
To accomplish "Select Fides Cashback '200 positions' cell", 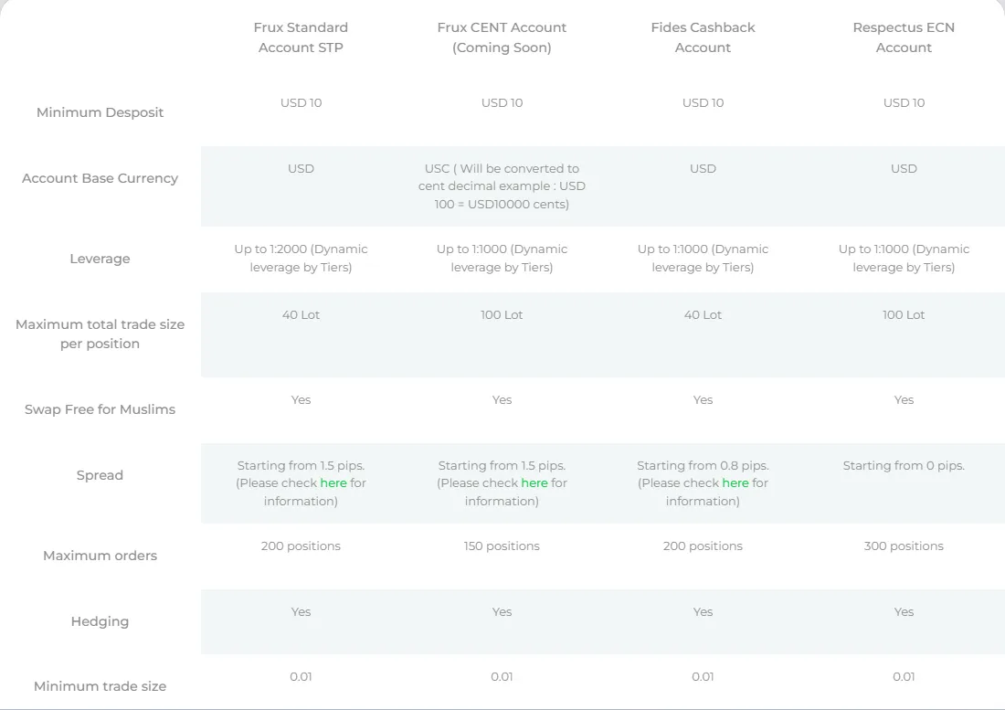I will 703,546.
